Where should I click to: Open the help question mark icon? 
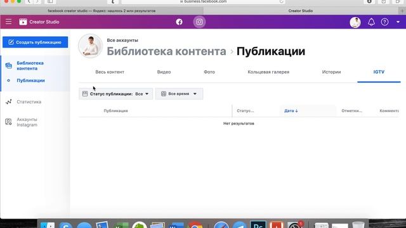click(x=385, y=22)
